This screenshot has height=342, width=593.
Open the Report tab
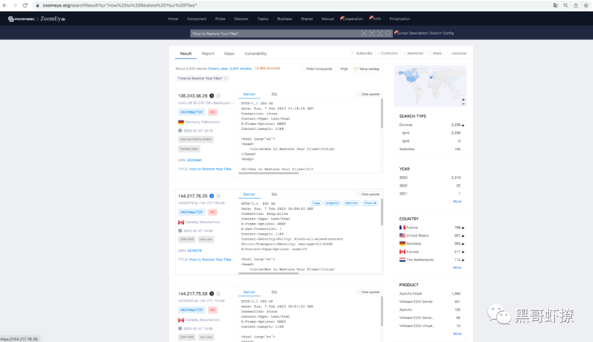click(208, 54)
